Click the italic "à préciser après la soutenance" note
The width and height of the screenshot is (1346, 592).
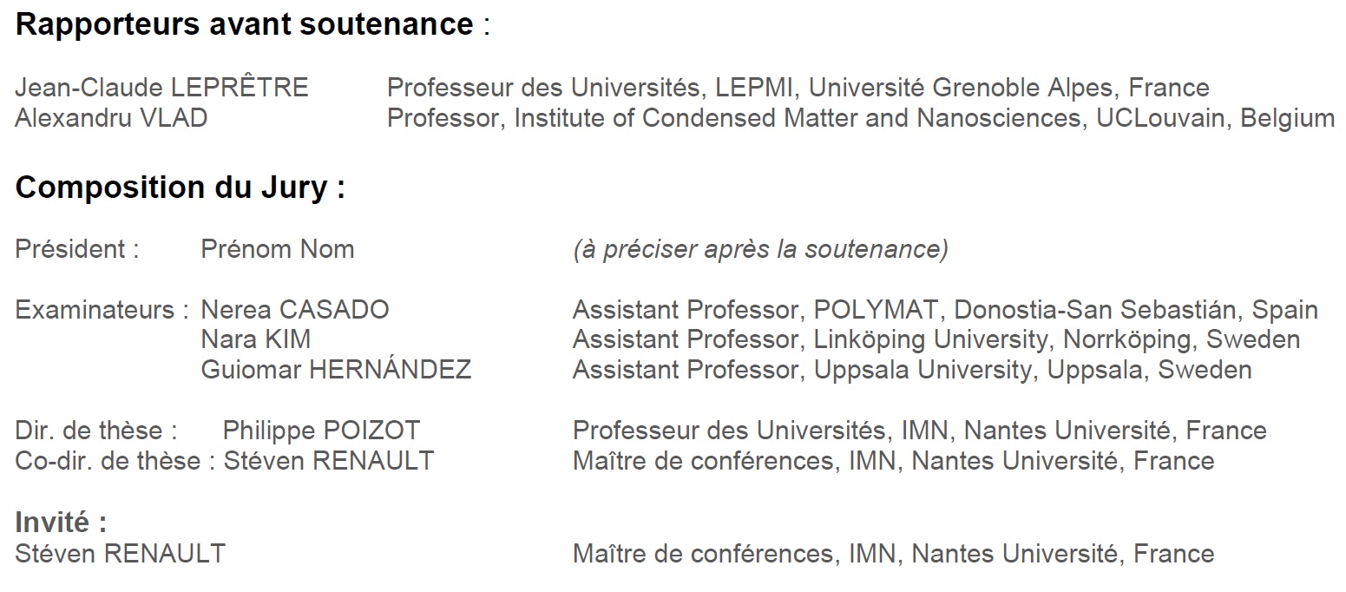coord(760,249)
